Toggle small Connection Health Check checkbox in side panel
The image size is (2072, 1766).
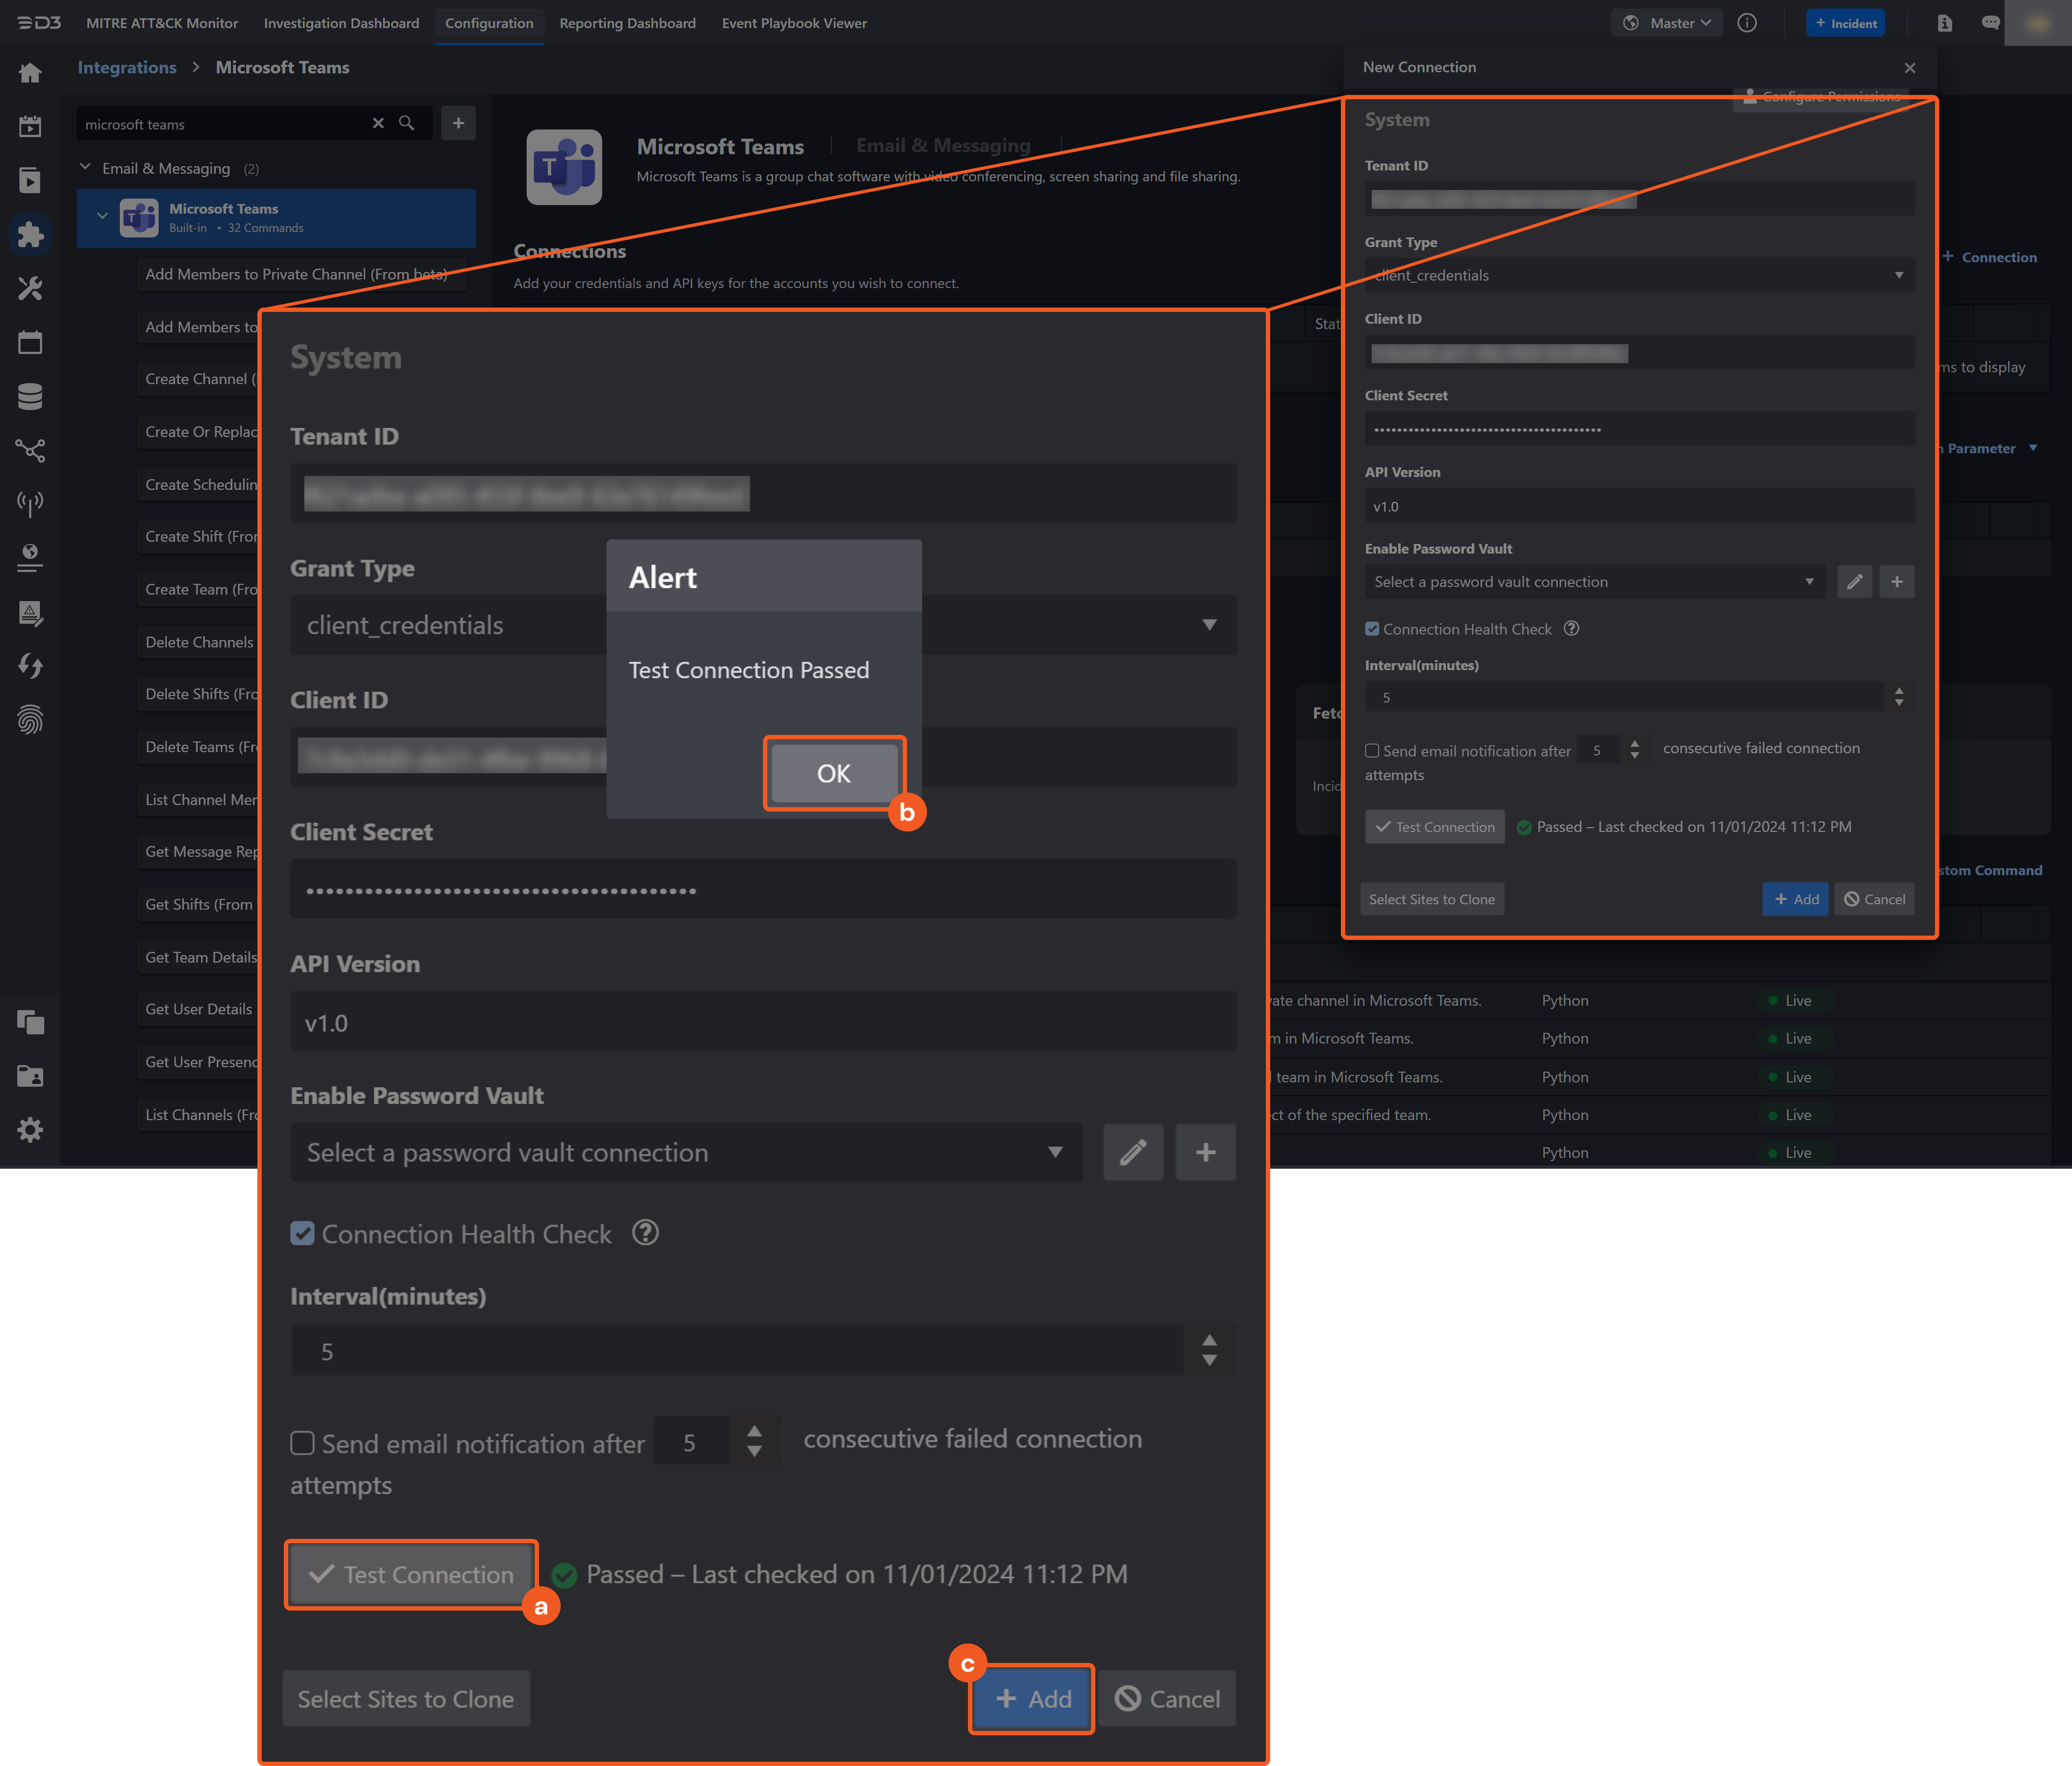pyautogui.click(x=1372, y=629)
